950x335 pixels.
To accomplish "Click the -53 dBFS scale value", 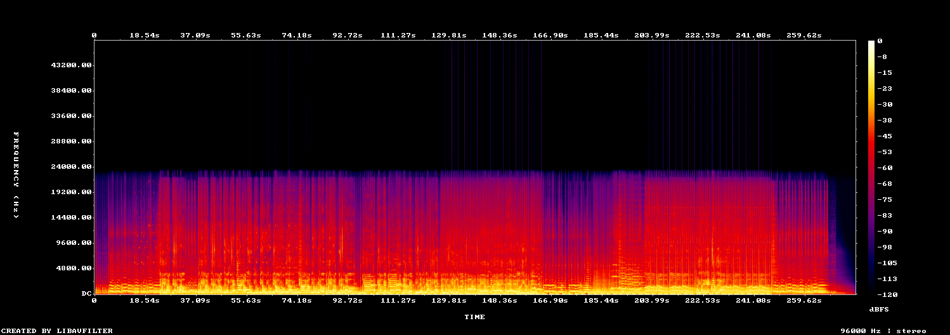I will tap(886, 152).
